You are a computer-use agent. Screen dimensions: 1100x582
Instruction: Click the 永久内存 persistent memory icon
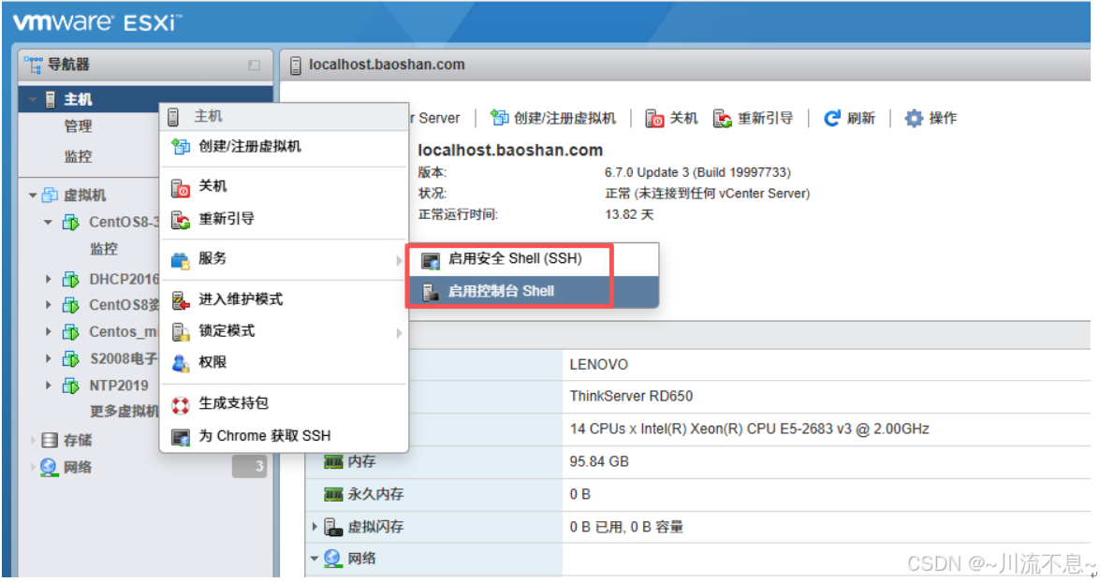333,494
